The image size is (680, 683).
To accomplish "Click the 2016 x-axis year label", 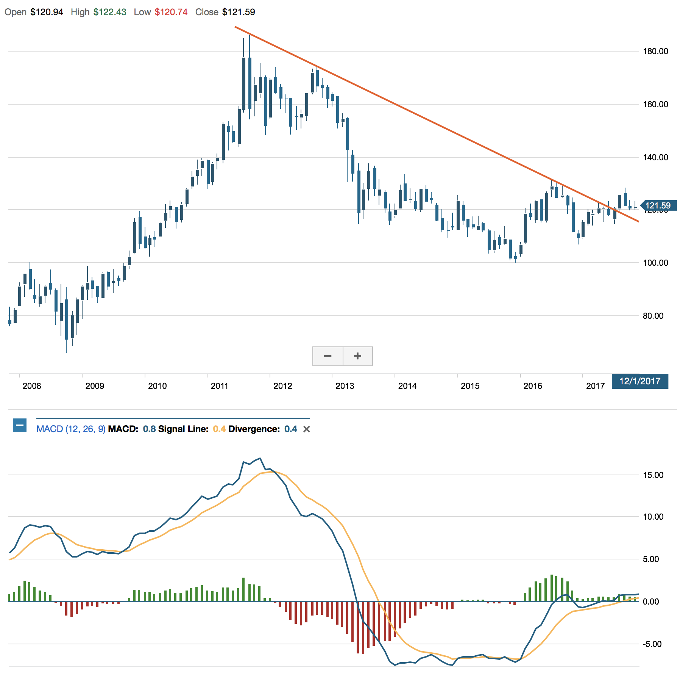I will (533, 386).
